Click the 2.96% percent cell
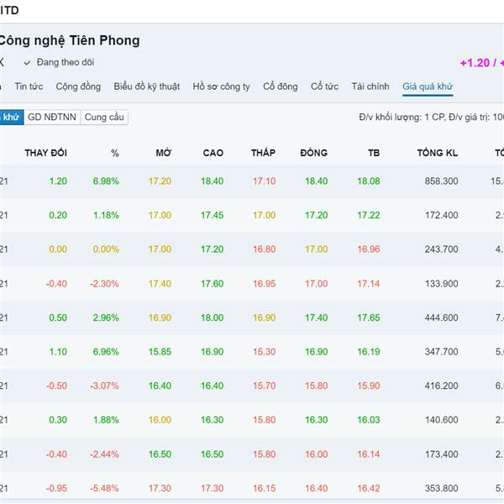Viewport: 504px width, 504px height. coord(106,318)
